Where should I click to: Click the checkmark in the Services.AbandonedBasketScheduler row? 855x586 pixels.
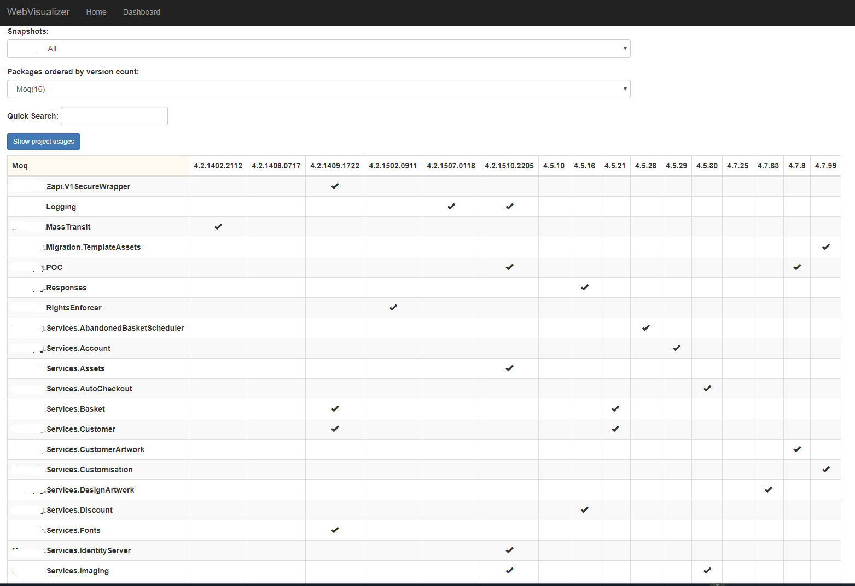[x=645, y=328]
